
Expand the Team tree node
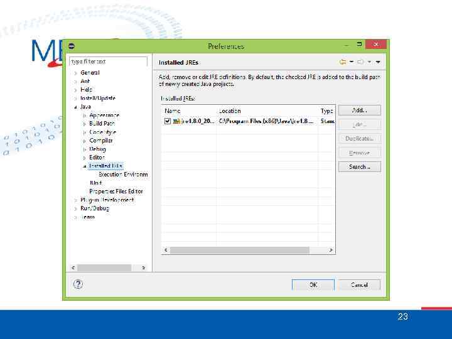[x=75, y=217]
